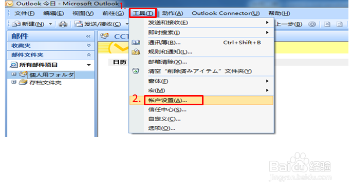Viewport: 351px width, 190px height.
Task: Click the empty deleted items bin icon
Action: (136, 71)
